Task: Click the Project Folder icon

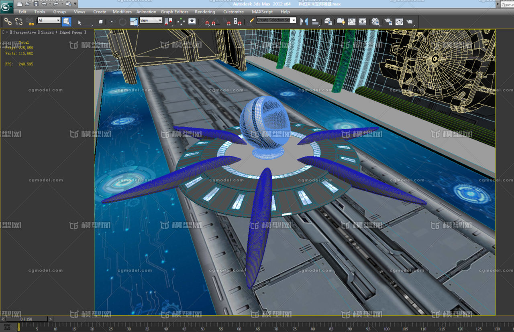Action: pos(68,4)
